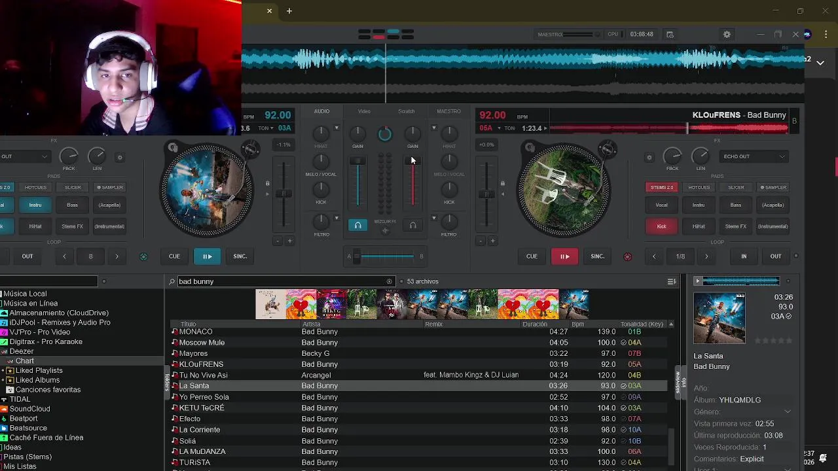Image resolution: width=838 pixels, height=471 pixels.
Task: Open the Género dropdown in info panel
Action: click(x=787, y=411)
